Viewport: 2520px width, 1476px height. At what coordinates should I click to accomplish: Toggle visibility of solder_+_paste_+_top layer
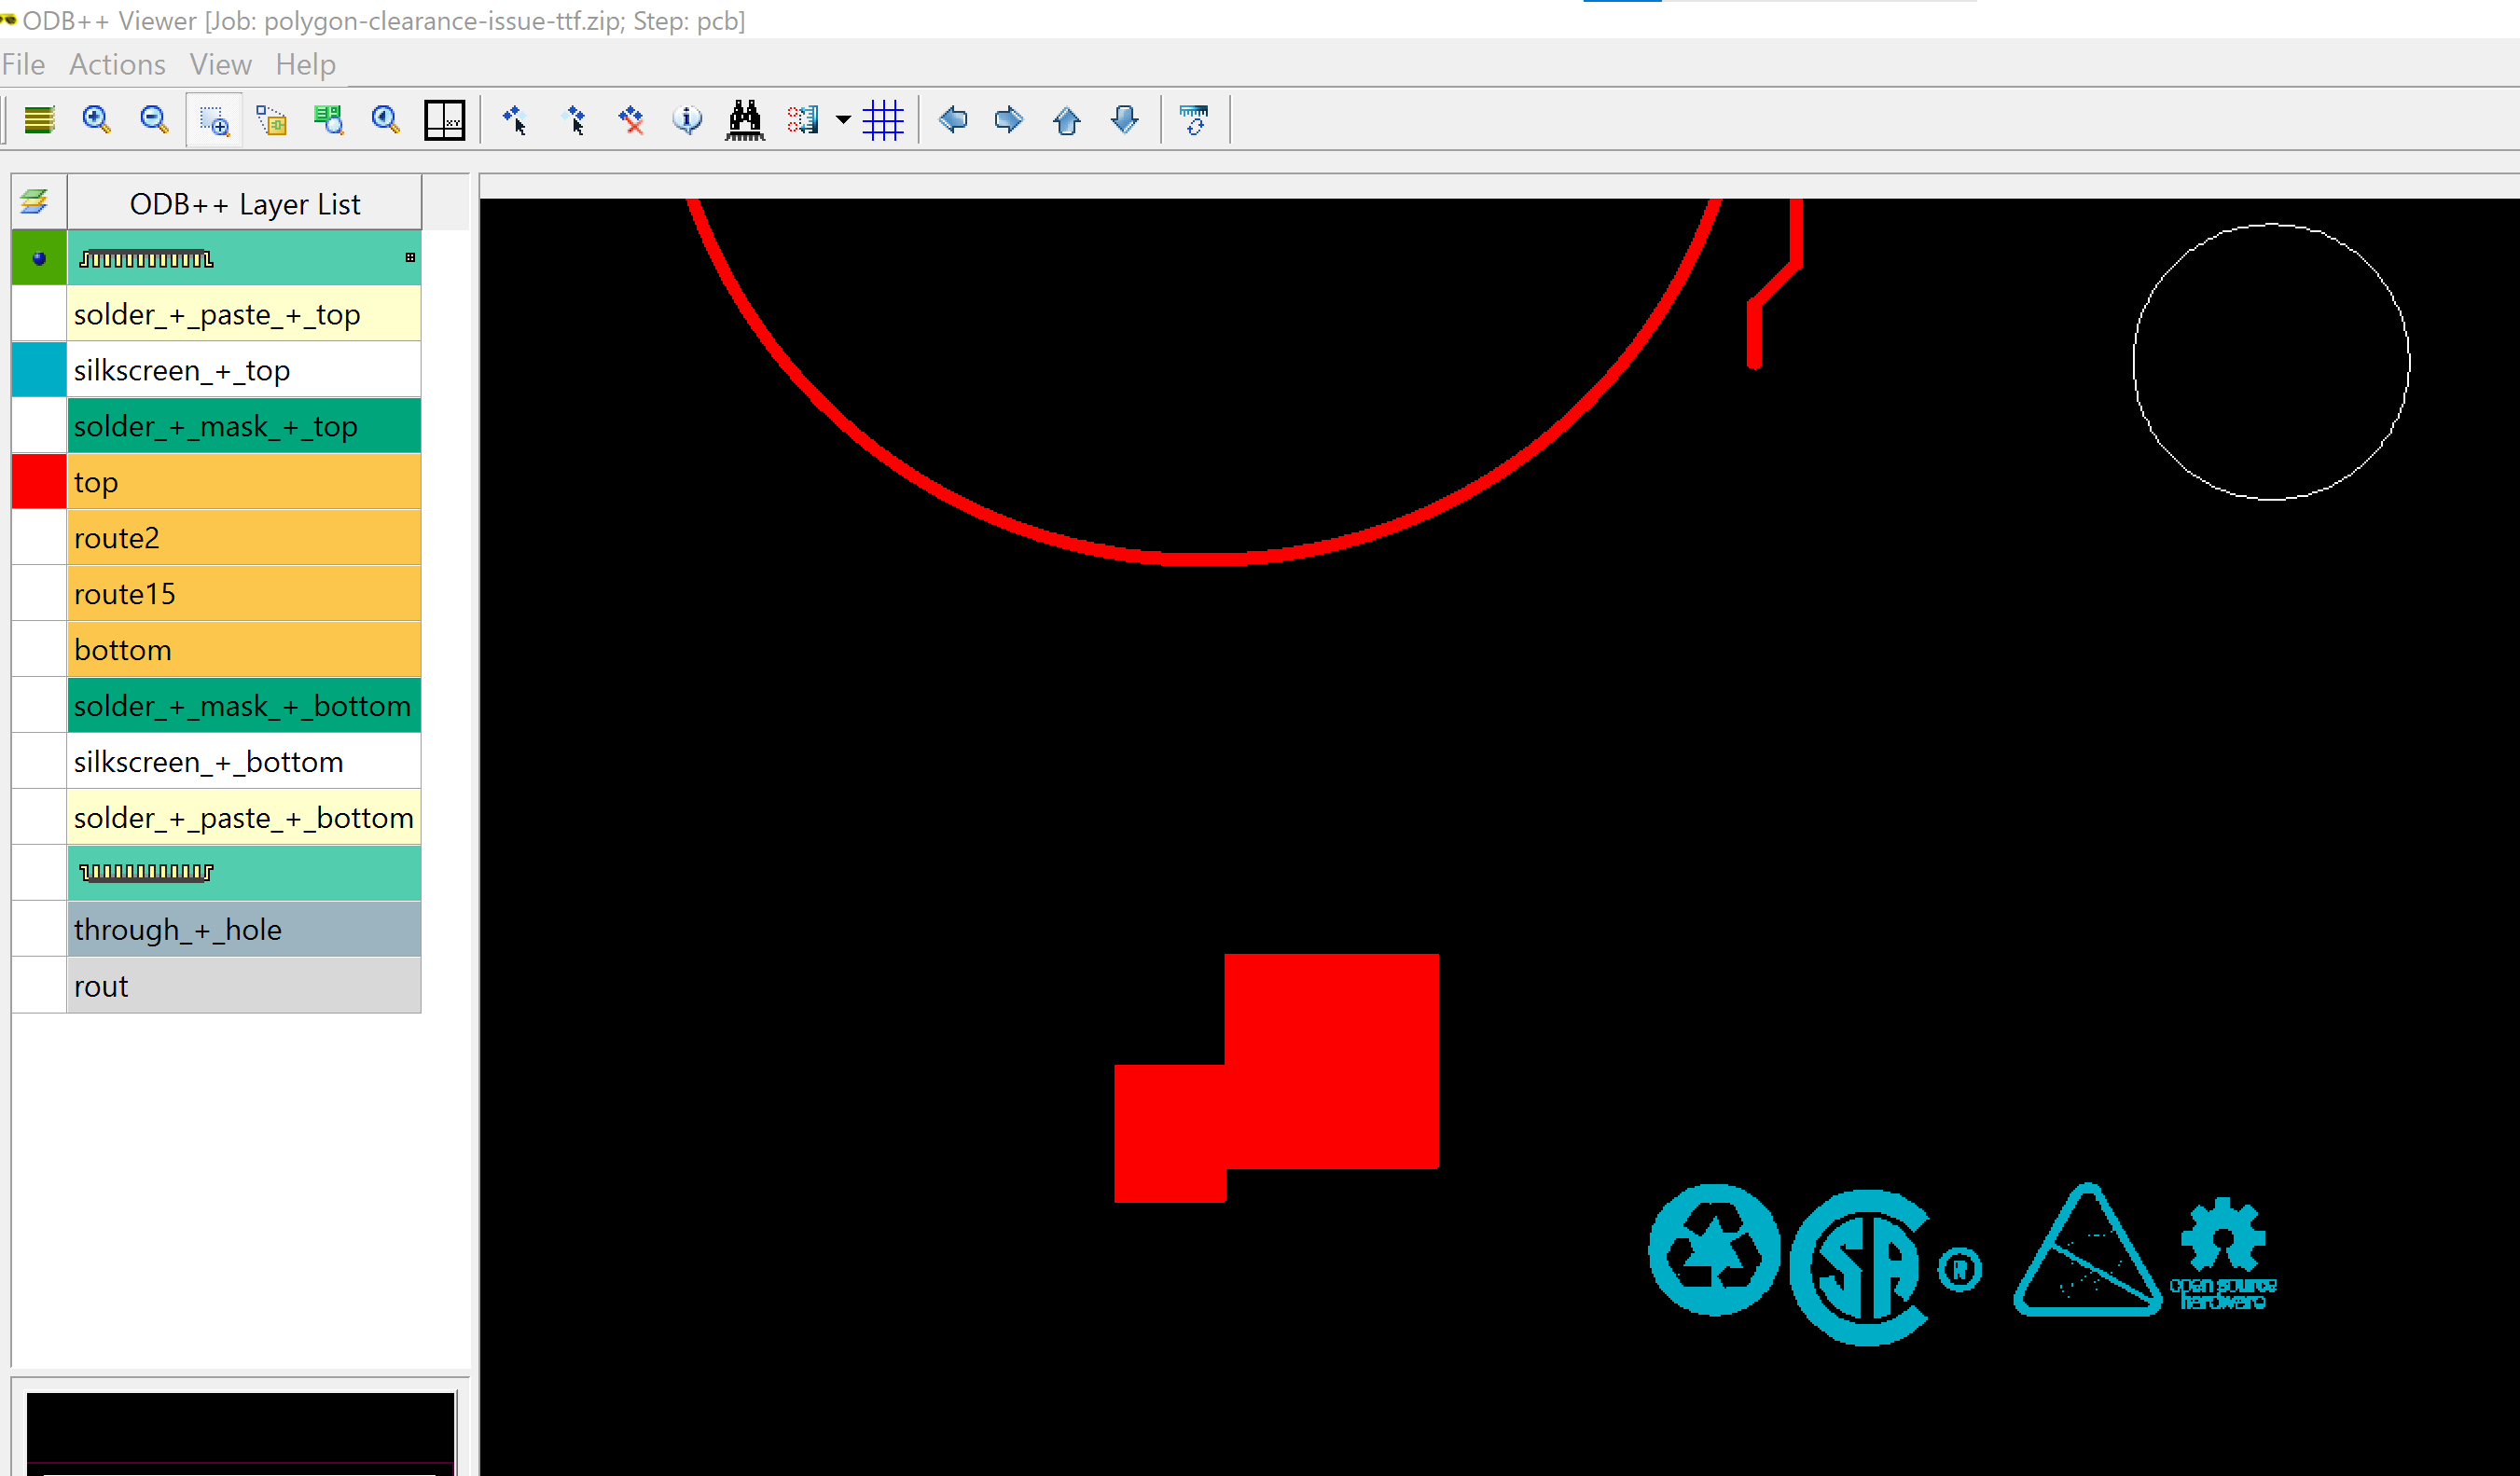pos(39,314)
